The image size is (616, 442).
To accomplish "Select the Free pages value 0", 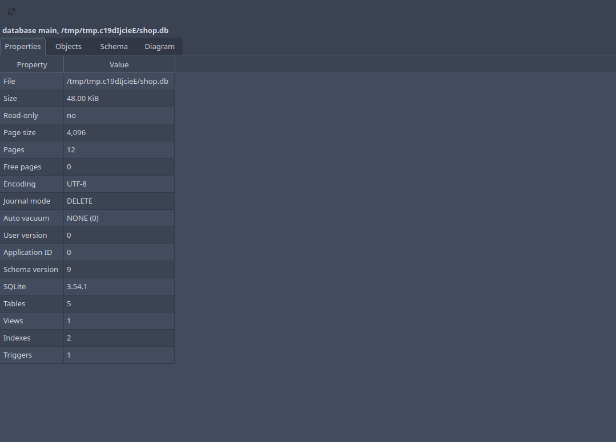I will pyautogui.click(x=119, y=167).
